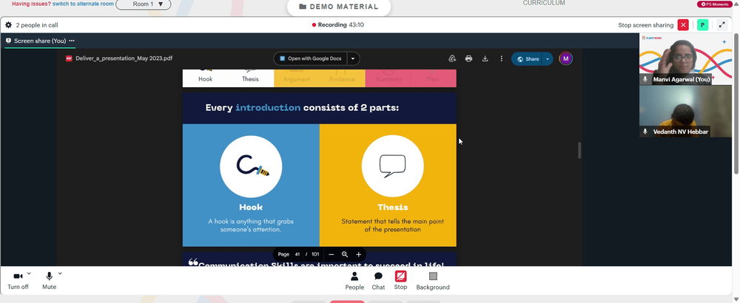Viewport: 740px width, 303px height.
Task: Click FS Moments button
Action: [715, 4]
